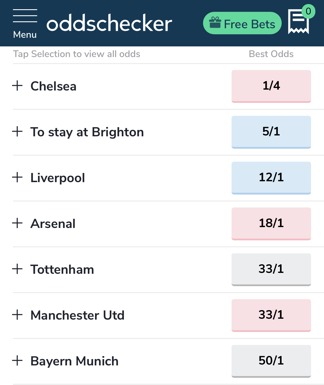Open Free Bets offers

[242, 23]
